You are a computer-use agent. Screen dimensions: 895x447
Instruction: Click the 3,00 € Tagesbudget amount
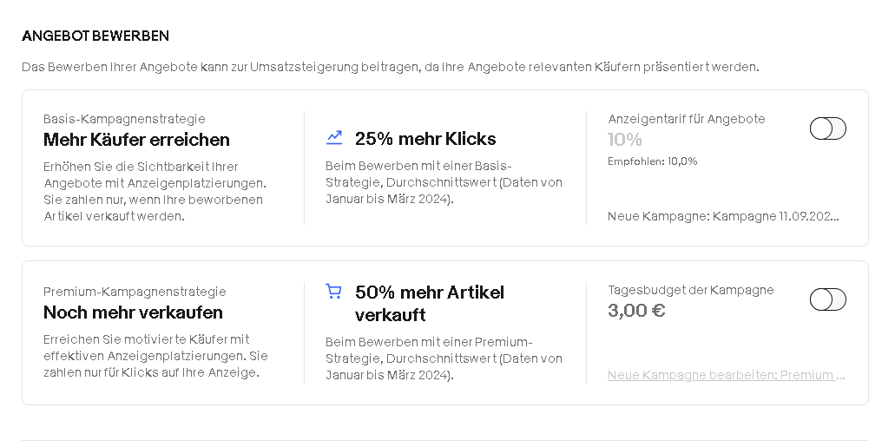tap(636, 311)
